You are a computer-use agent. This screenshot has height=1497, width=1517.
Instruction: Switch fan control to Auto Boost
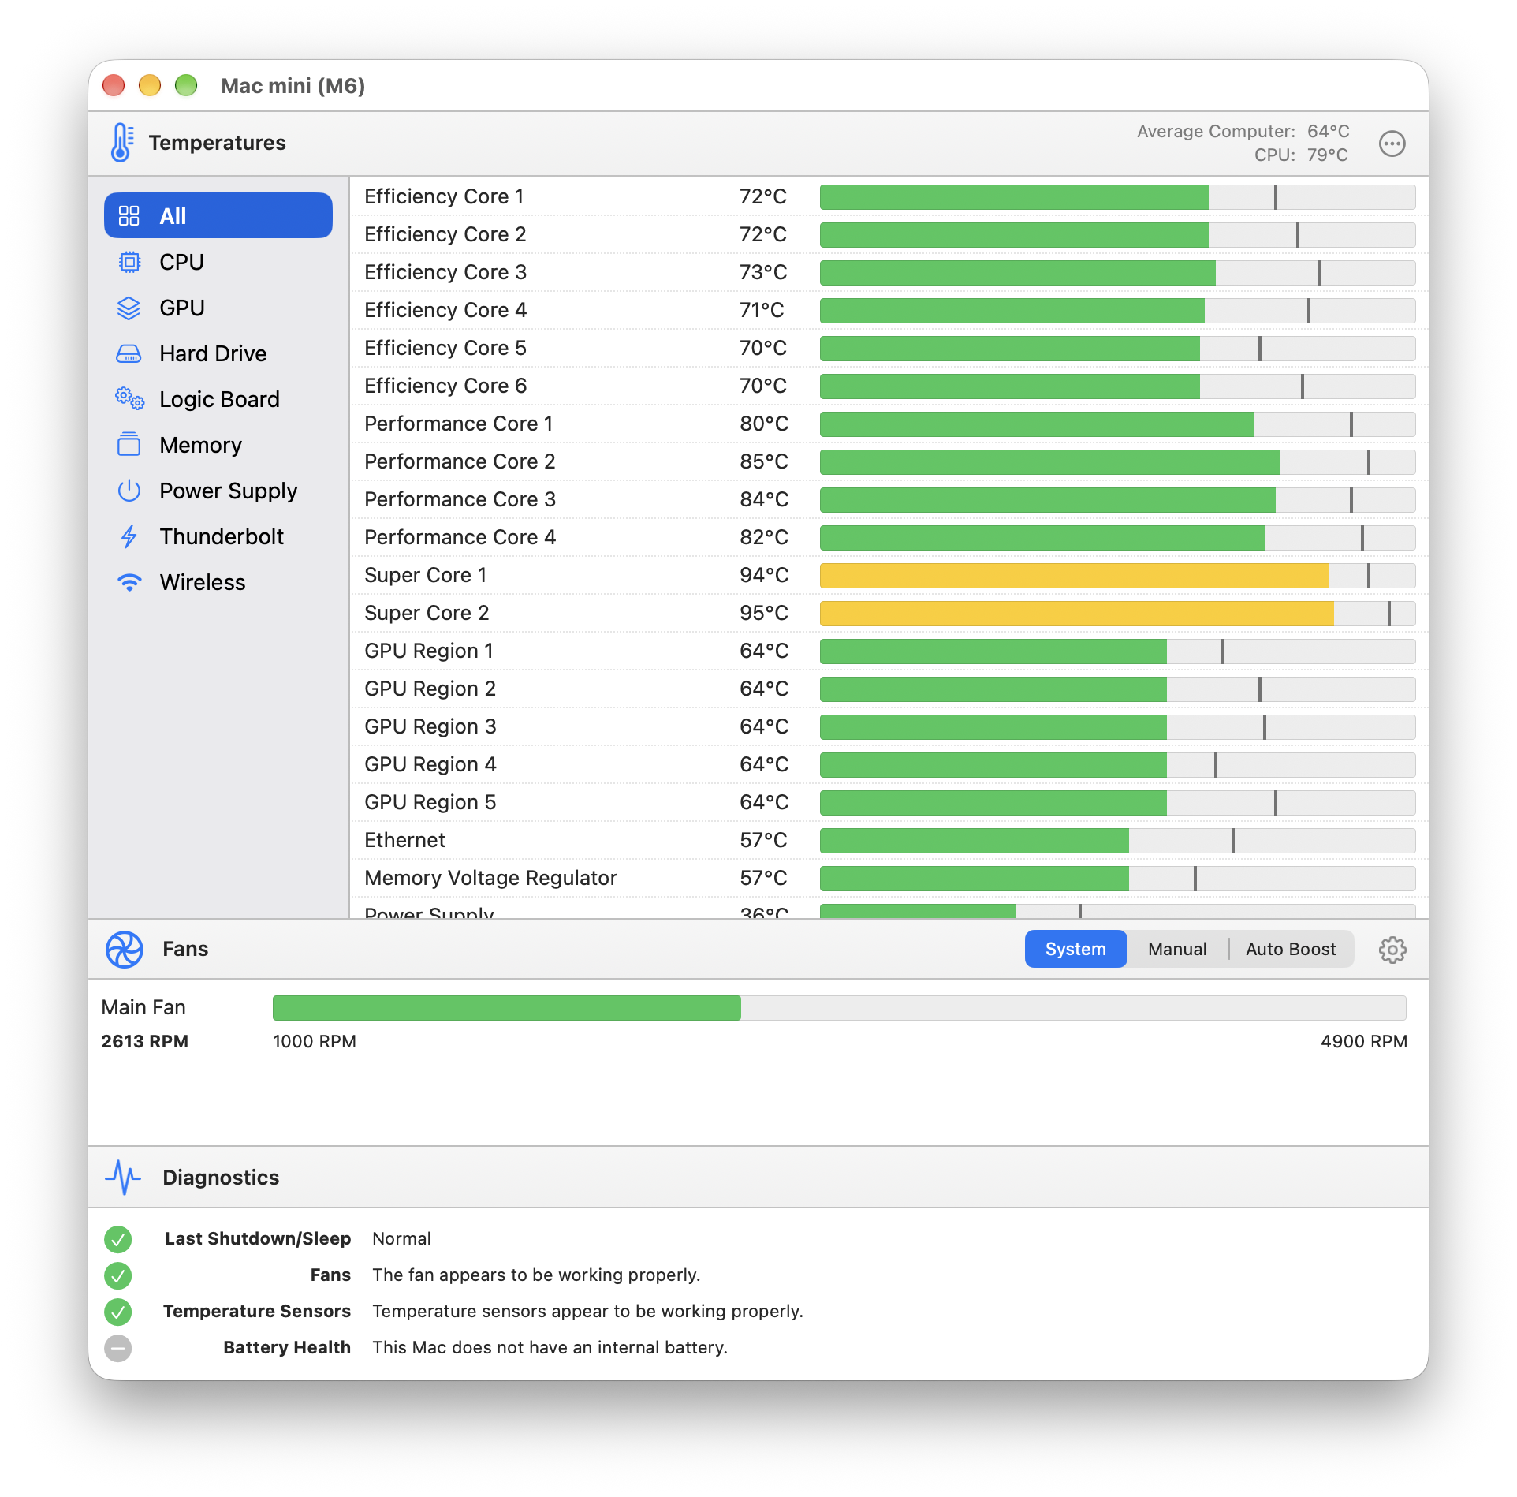coord(1291,950)
